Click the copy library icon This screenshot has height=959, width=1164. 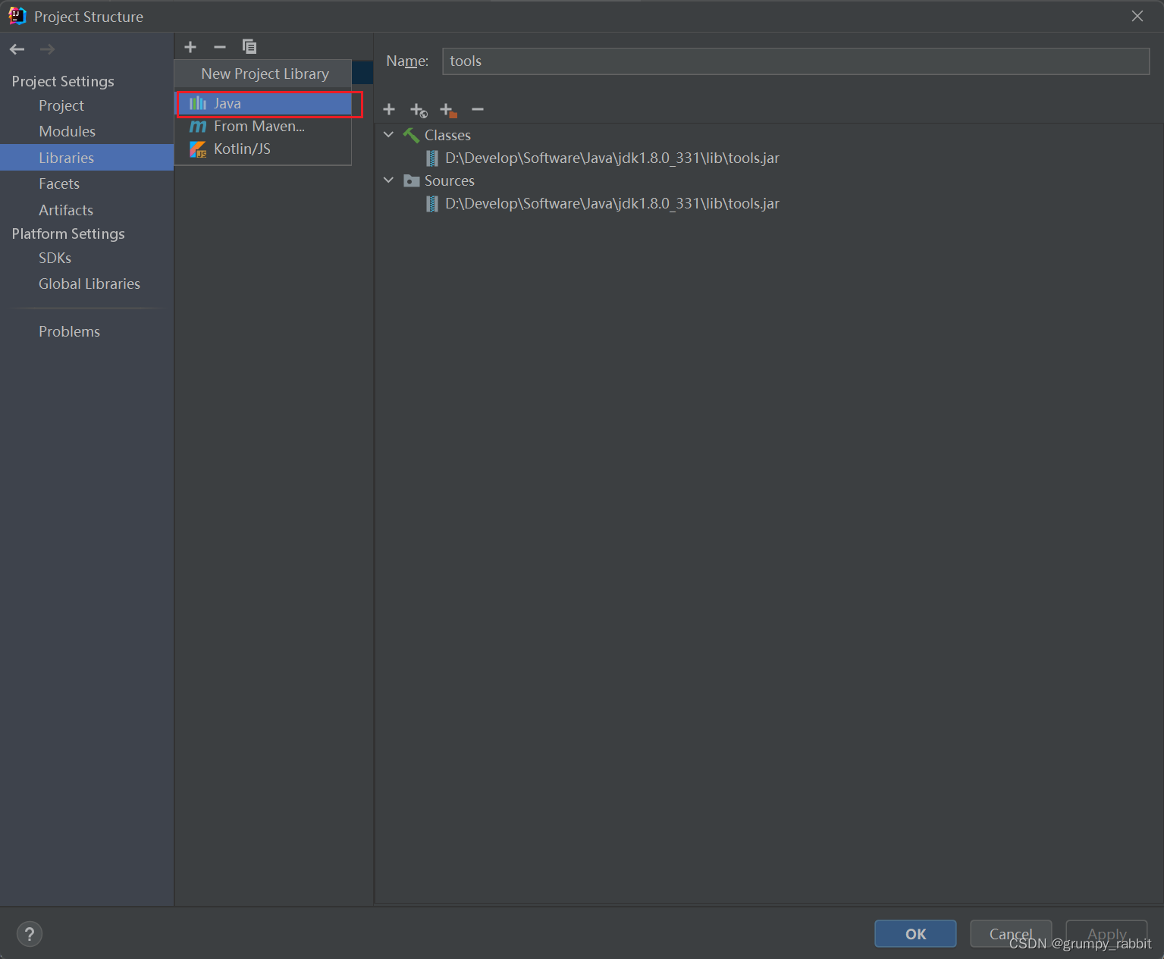(x=249, y=47)
